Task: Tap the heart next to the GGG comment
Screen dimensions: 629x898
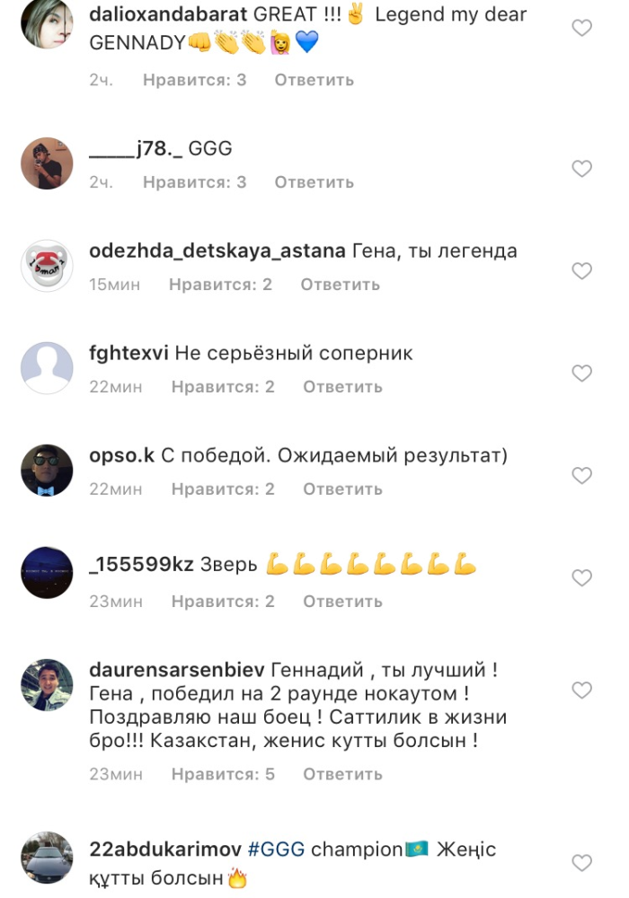Action: tap(581, 169)
